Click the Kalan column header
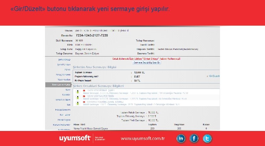The height and width of the screenshot is (146, 265). pyautogui.click(x=206, y=125)
